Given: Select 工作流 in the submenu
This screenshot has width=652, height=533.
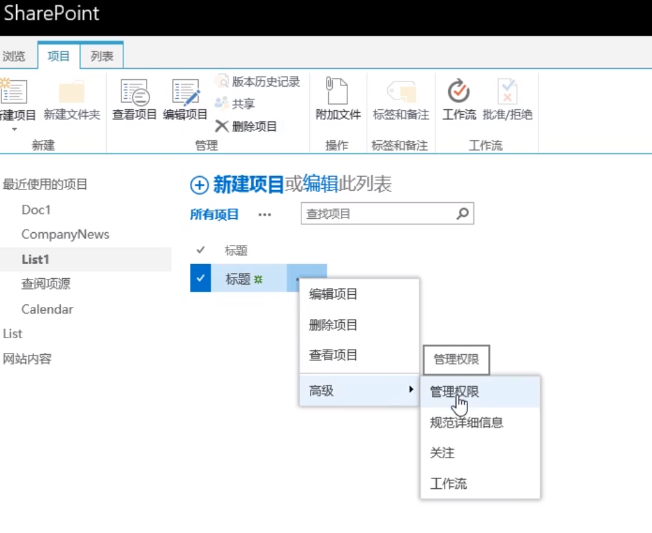Looking at the screenshot, I should click(x=480, y=484).
